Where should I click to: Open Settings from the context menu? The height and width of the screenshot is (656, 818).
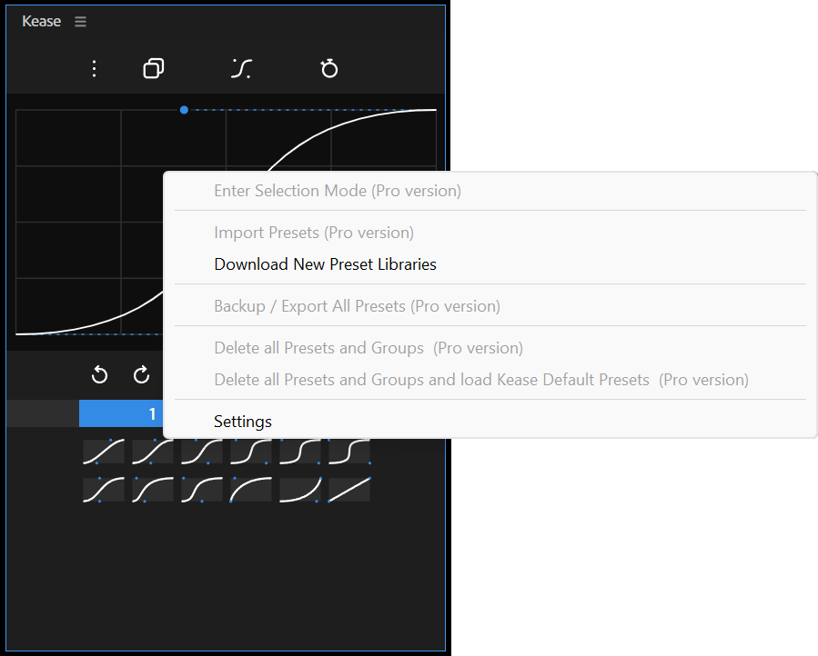click(243, 422)
